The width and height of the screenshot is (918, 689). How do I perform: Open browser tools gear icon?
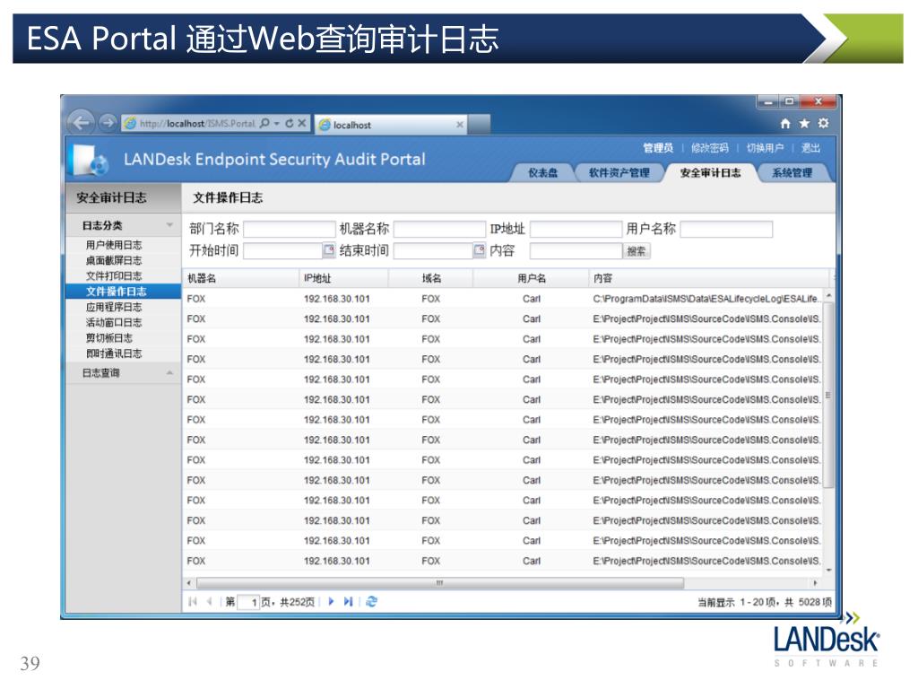823,123
